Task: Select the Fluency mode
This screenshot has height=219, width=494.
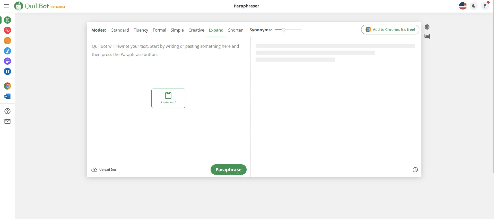Action: coord(141,30)
